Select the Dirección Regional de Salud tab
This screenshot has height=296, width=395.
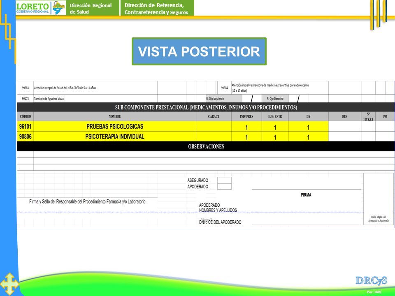pos(93,8)
